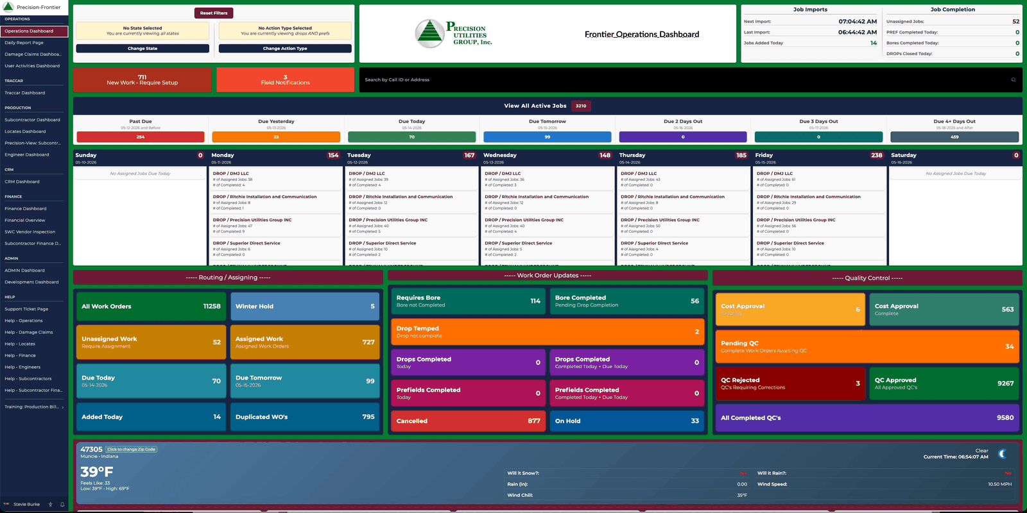This screenshot has width=1027, height=513.
Task: Open the On Hold 33 card
Action: click(627, 421)
